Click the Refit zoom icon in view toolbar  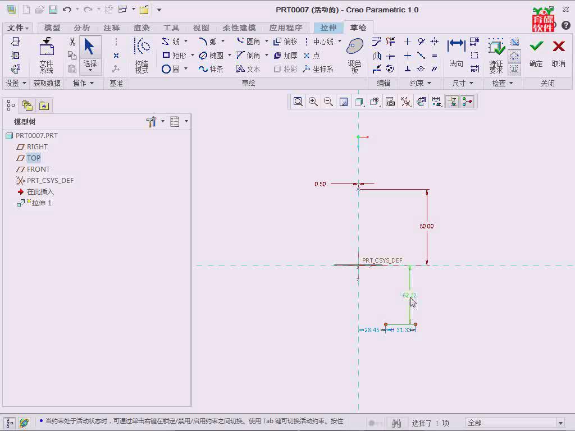click(x=298, y=102)
